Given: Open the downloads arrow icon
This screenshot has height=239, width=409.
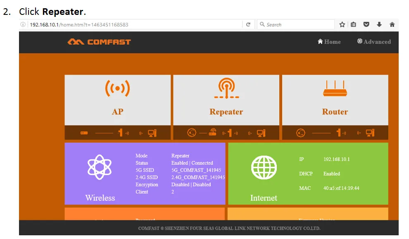Looking at the screenshot, I should (x=379, y=24).
